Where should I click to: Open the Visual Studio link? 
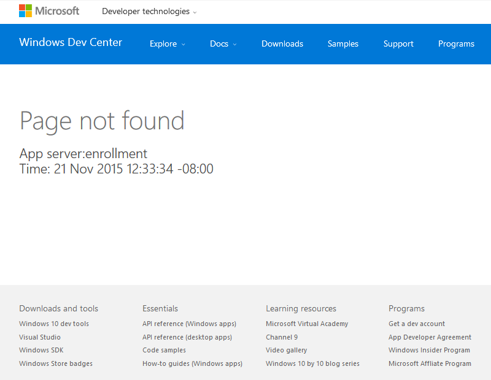40,336
